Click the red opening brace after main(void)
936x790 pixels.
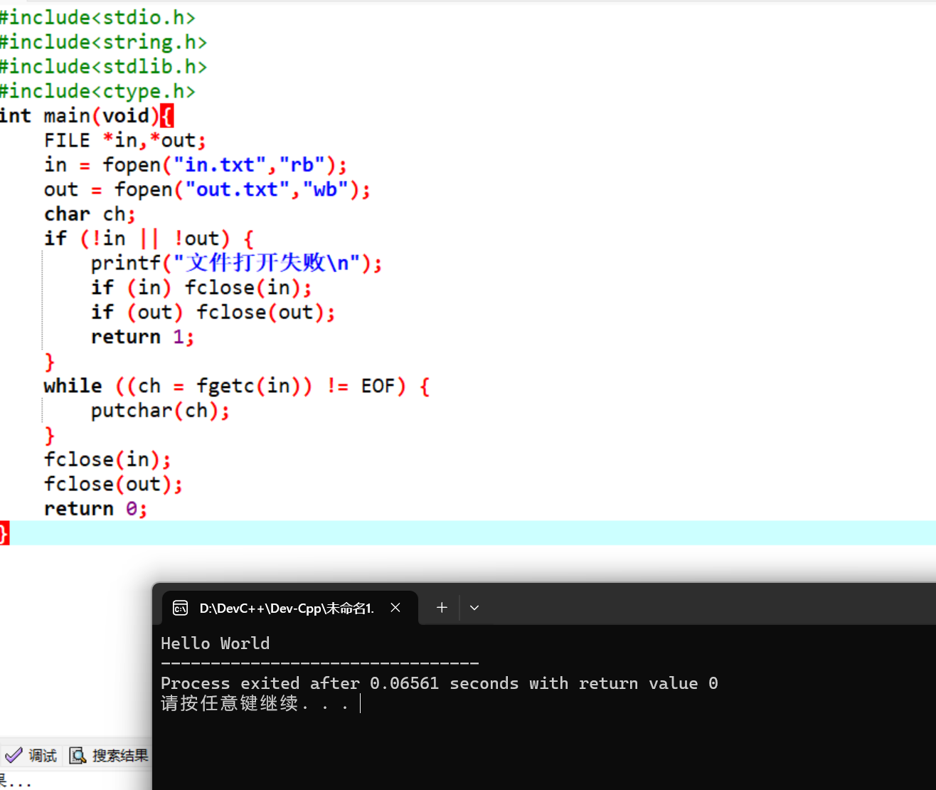tap(167, 115)
